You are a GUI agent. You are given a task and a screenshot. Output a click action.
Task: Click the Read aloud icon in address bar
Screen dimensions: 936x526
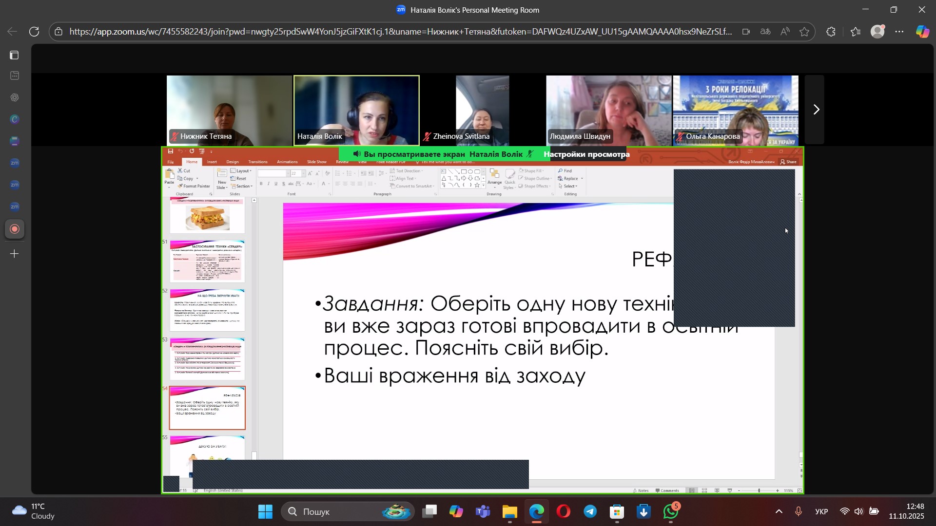pyautogui.click(x=785, y=32)
